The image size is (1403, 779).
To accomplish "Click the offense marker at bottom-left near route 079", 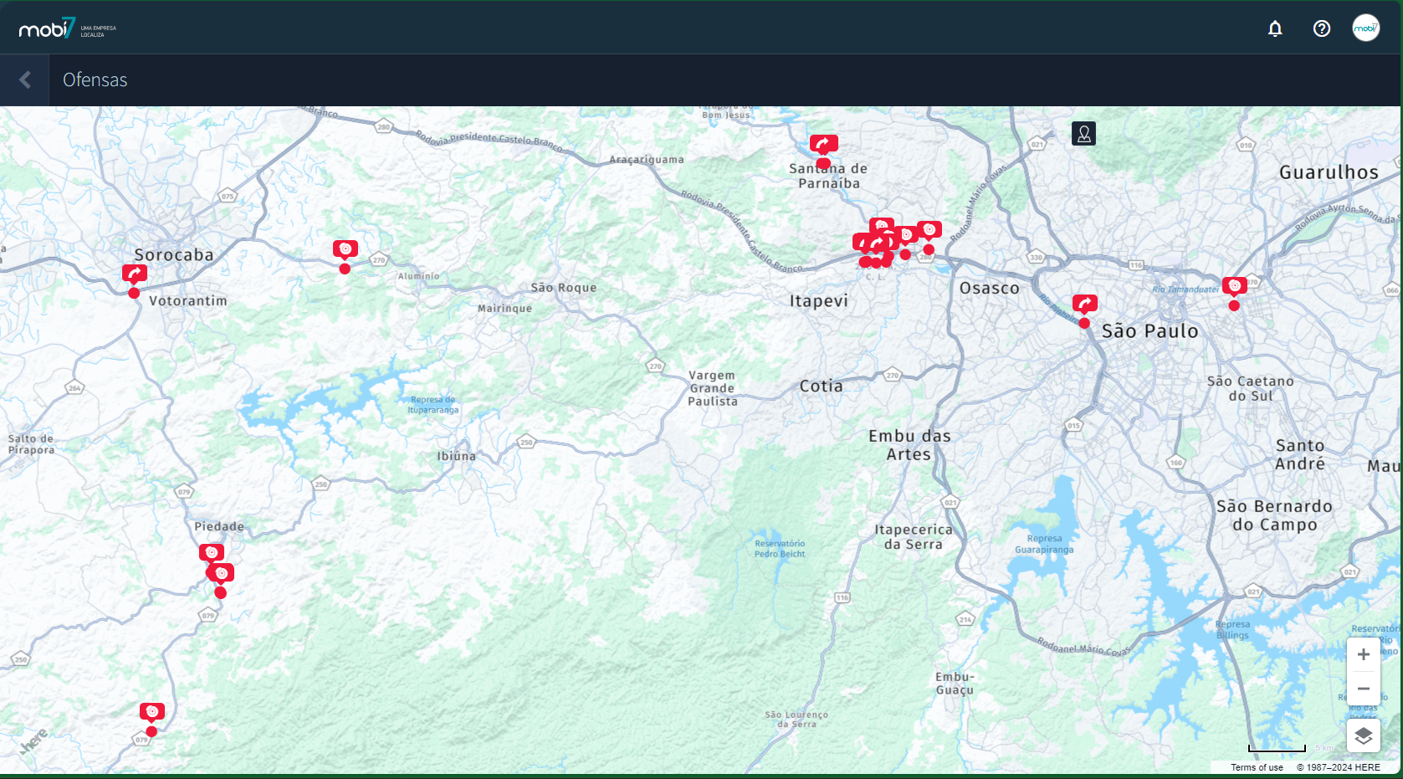I will (x=151, y=712).
